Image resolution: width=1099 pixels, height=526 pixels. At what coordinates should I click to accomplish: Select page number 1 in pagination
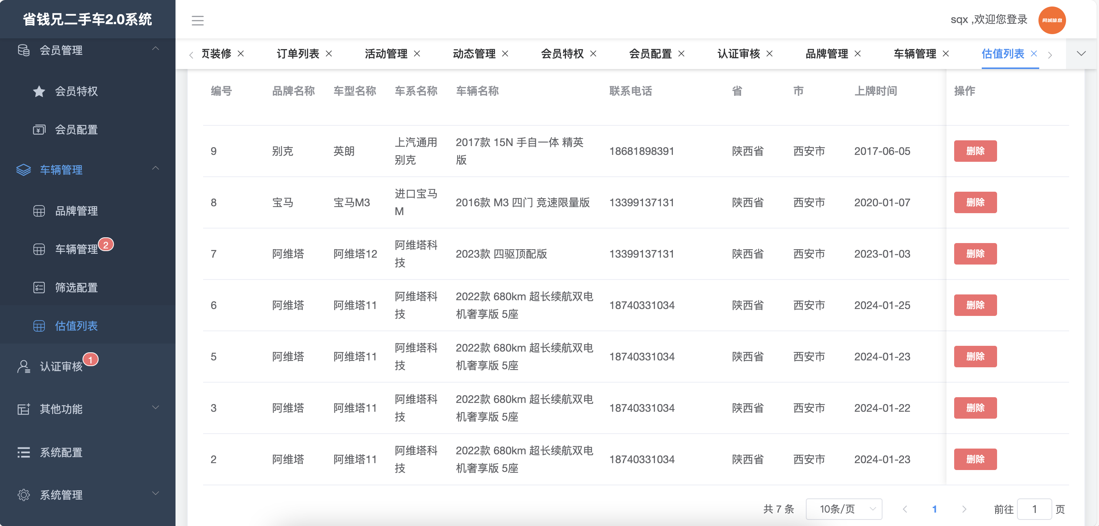click(x=934, y=509)
